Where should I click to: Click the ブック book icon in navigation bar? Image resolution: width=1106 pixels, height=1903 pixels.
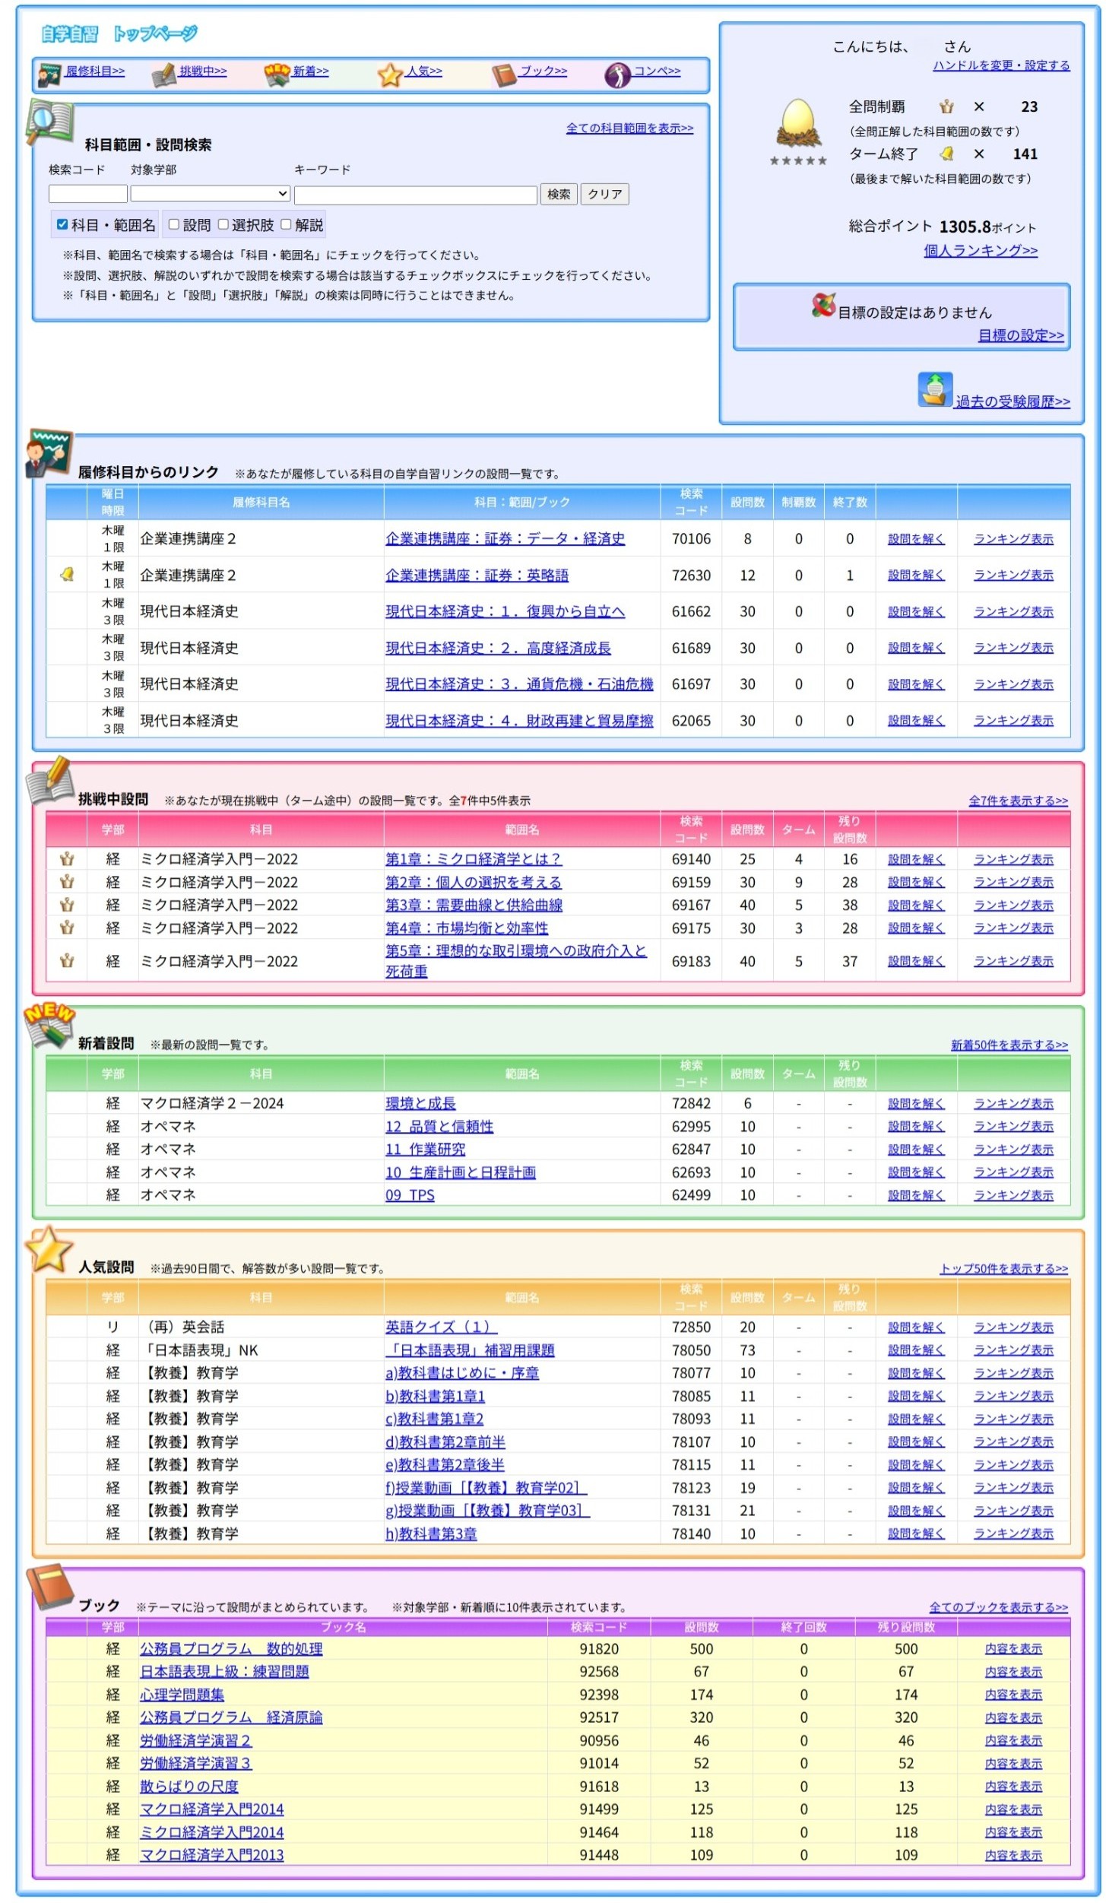pos(504,75)
